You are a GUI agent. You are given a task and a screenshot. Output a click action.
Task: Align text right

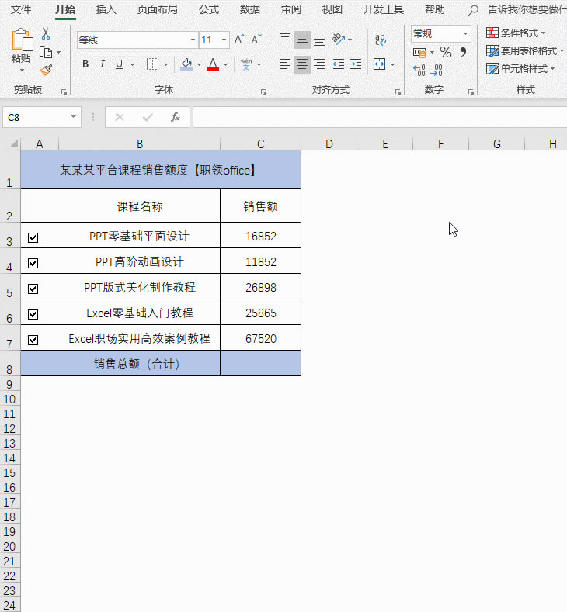[x=319, y=64]
